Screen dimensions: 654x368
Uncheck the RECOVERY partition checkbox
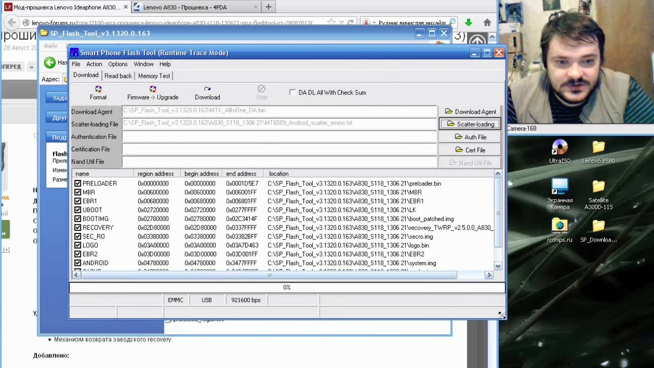click(78, 228)
